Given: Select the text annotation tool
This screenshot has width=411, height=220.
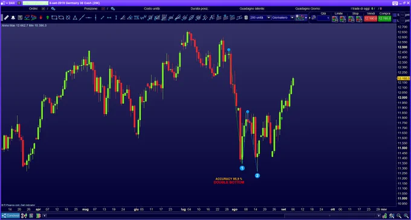Looking at the screenshot, I should pos(20,17).
